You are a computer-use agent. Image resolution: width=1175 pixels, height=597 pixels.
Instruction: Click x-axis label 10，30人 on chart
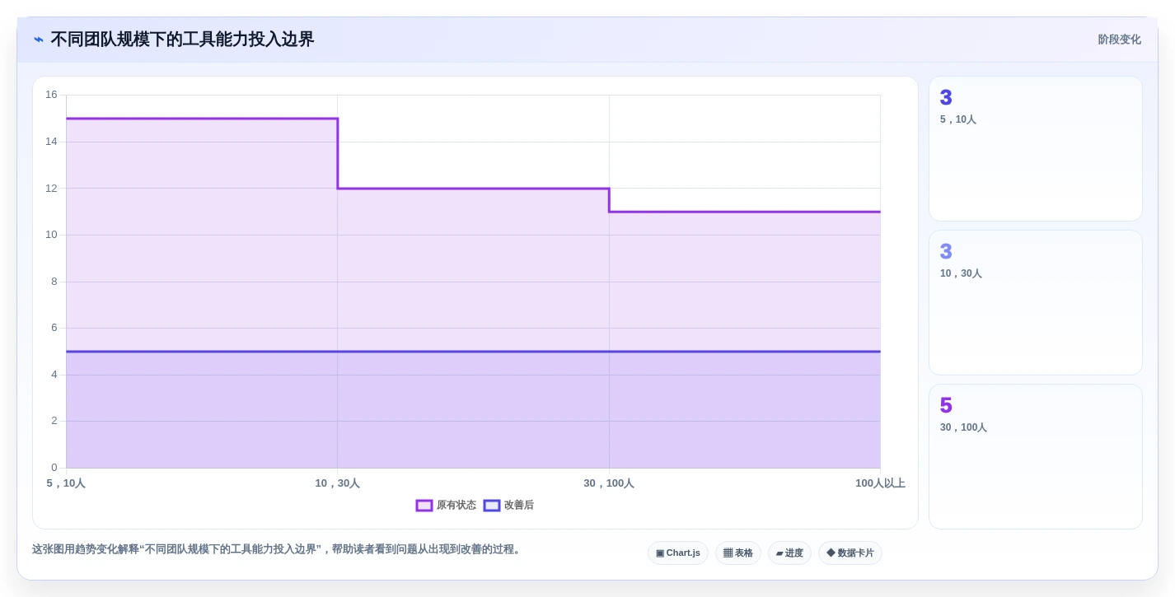point(337,483)
